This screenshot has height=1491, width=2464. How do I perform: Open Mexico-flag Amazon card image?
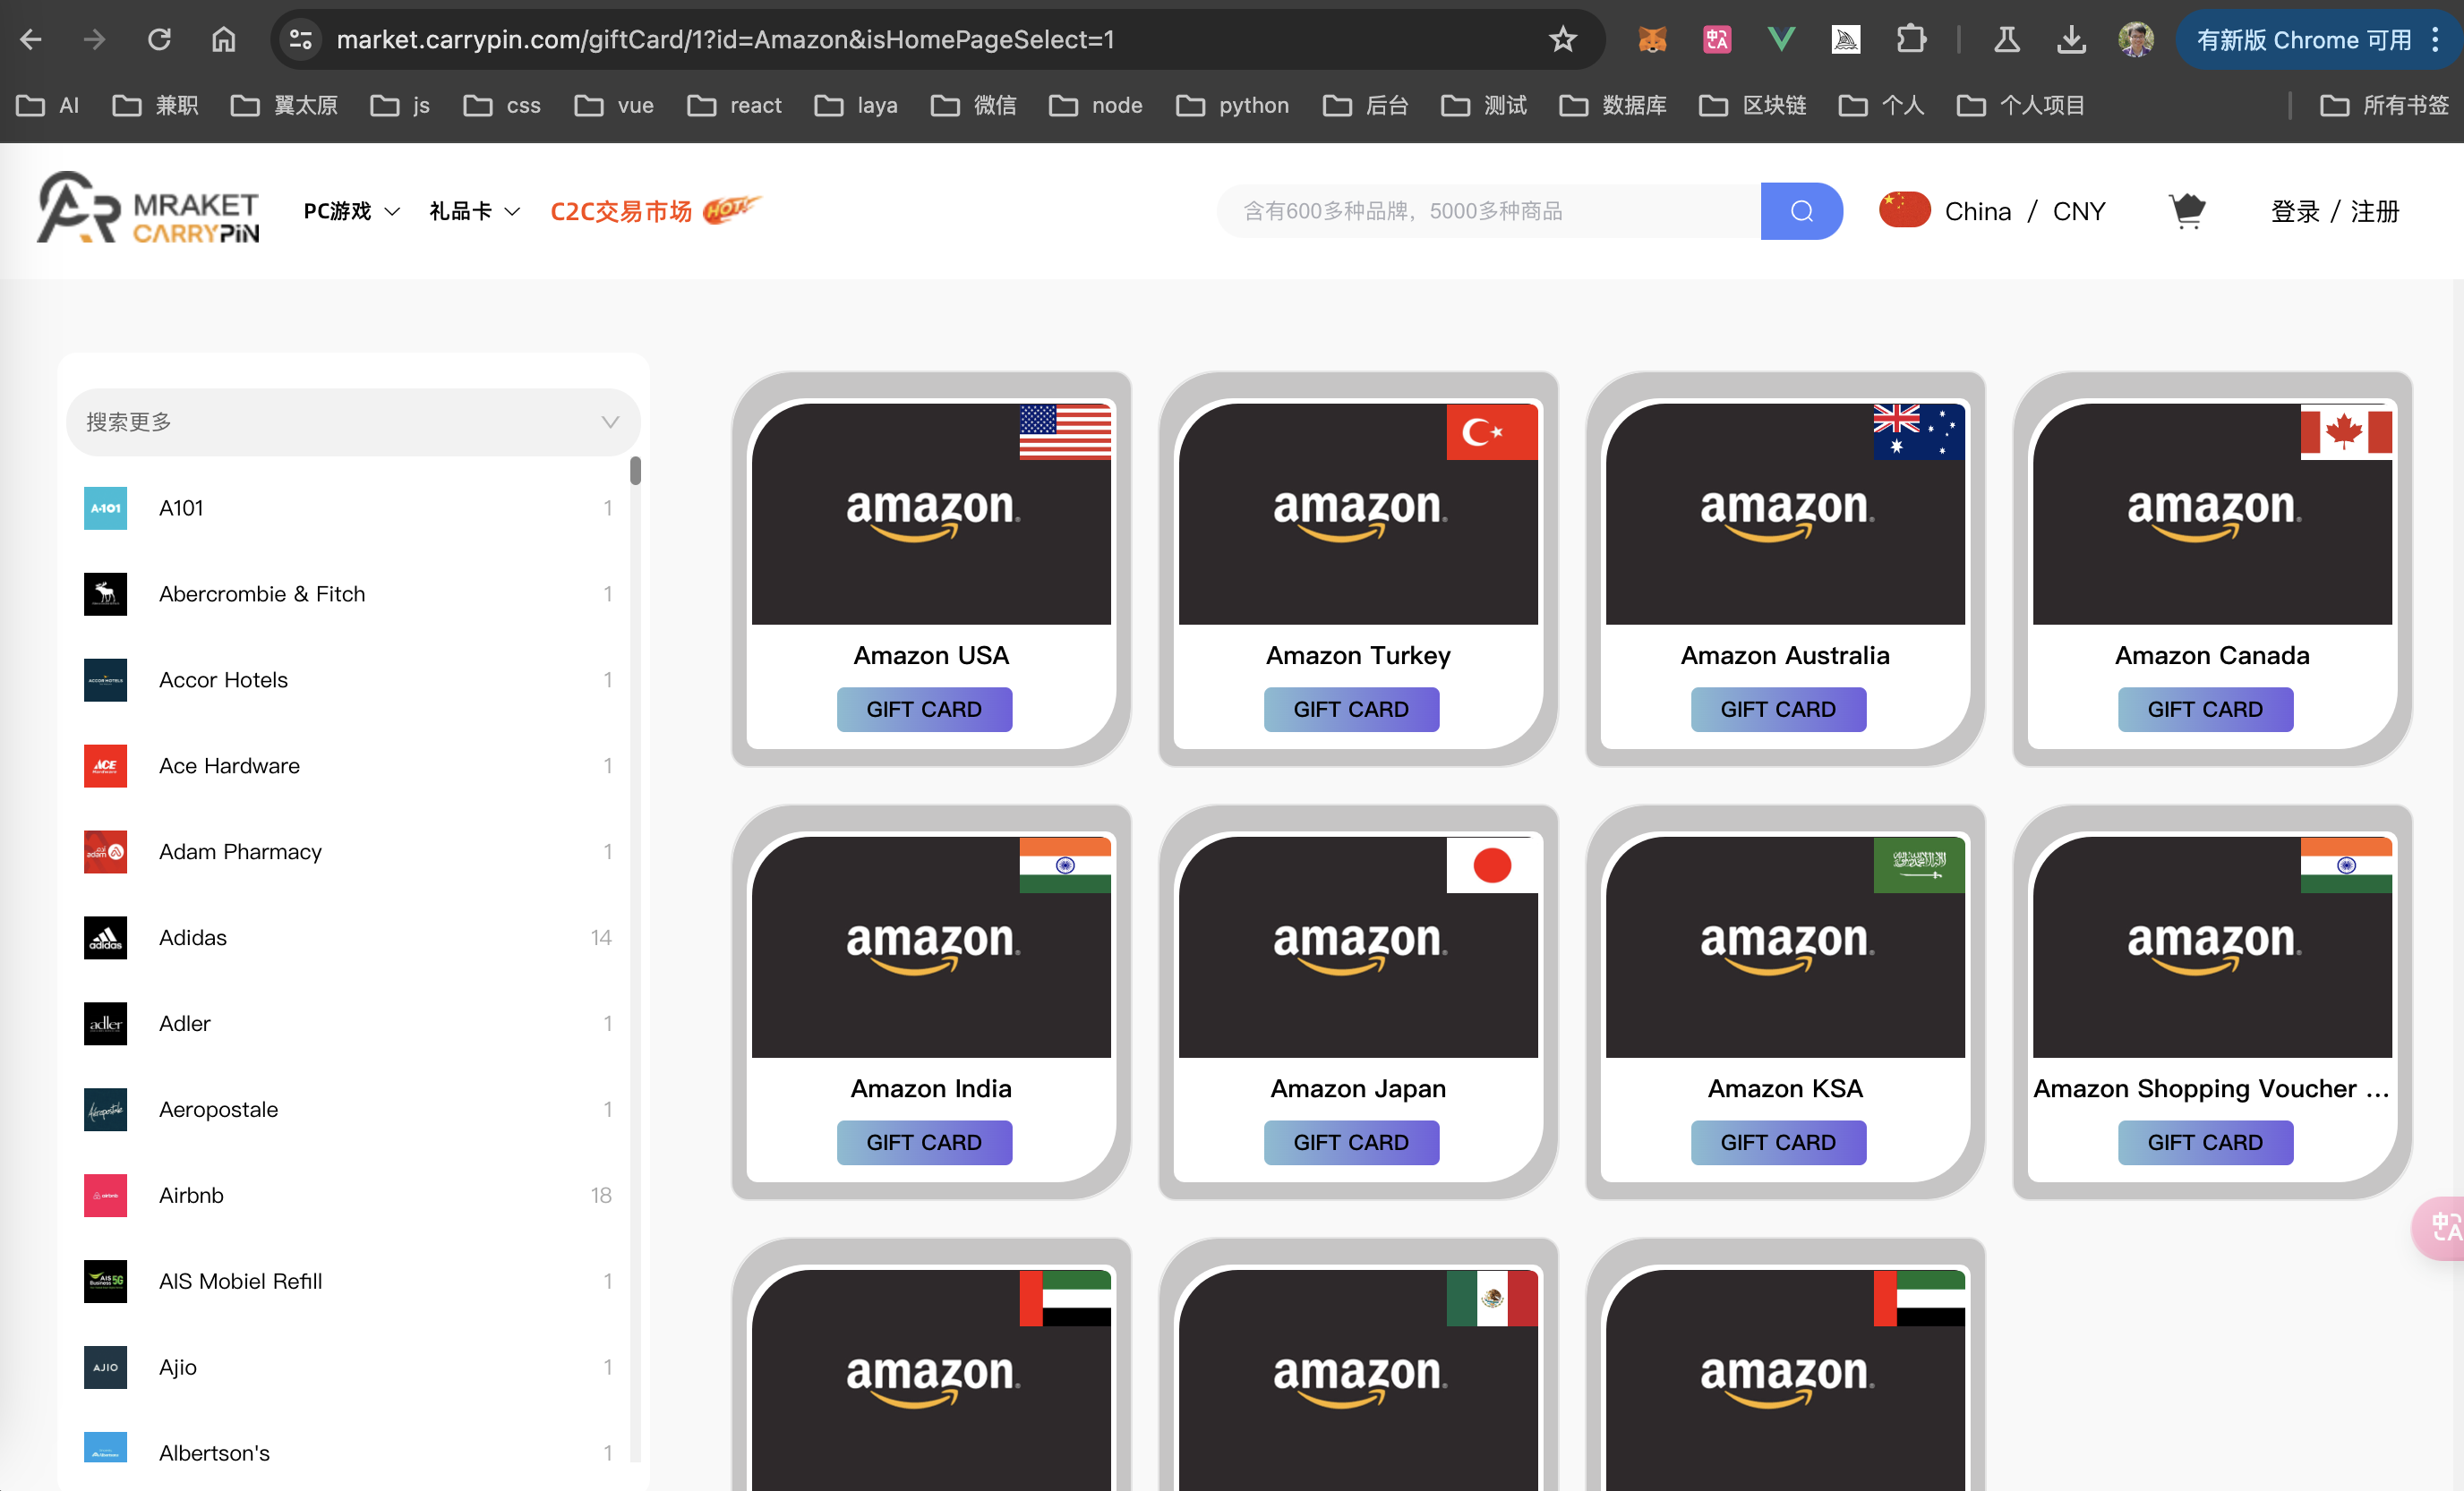coord(1358,1380)
